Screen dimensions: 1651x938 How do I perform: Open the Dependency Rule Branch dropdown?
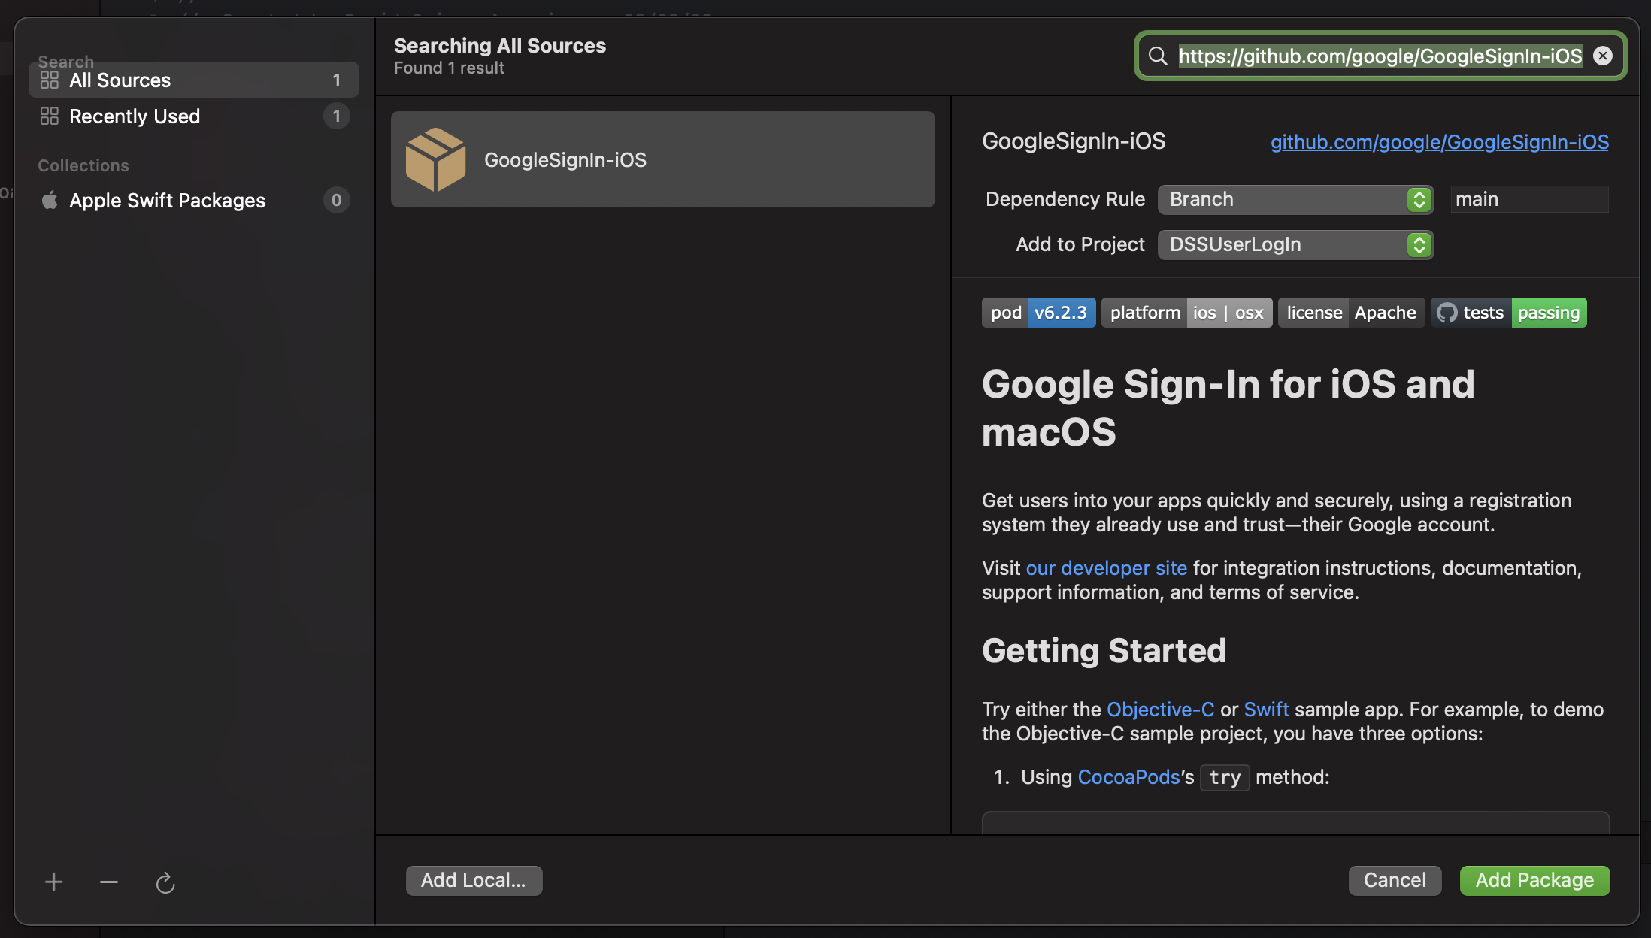[x=1295, y=199]
